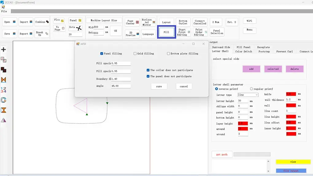Switch to the Fill Panel tab
The height and width of the screenshot is (176, 313).
(243, 47)
